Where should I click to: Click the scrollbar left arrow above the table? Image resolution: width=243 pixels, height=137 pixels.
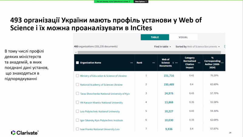coord(76,52)
